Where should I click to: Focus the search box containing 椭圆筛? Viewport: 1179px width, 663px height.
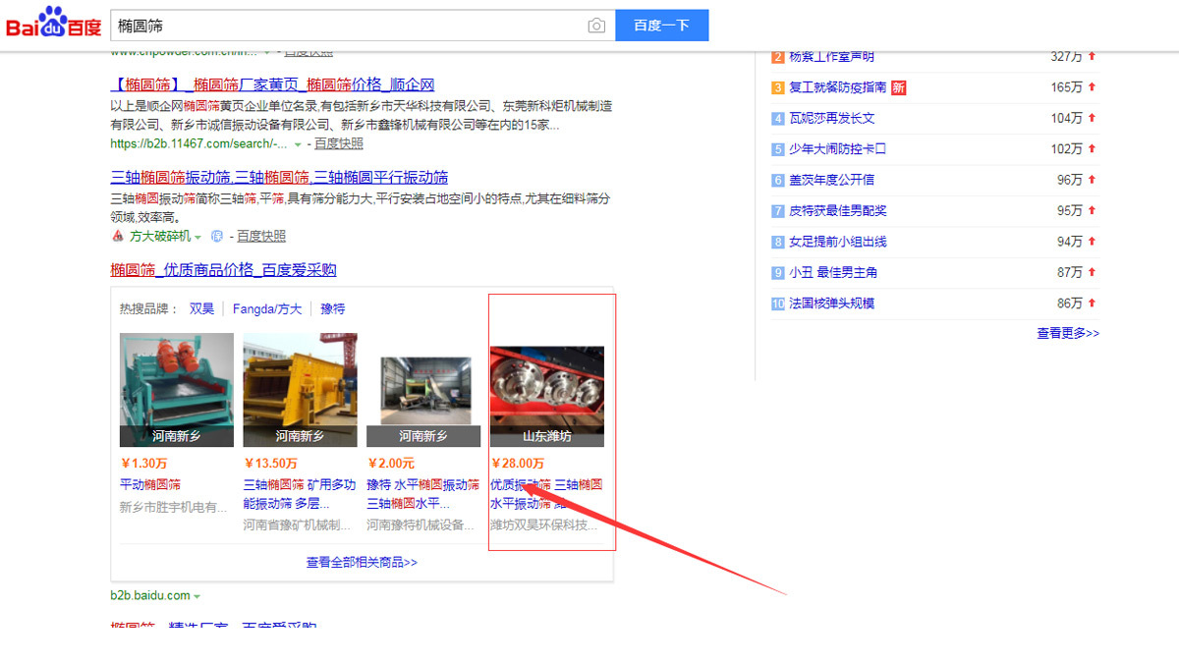click(344, 26)
